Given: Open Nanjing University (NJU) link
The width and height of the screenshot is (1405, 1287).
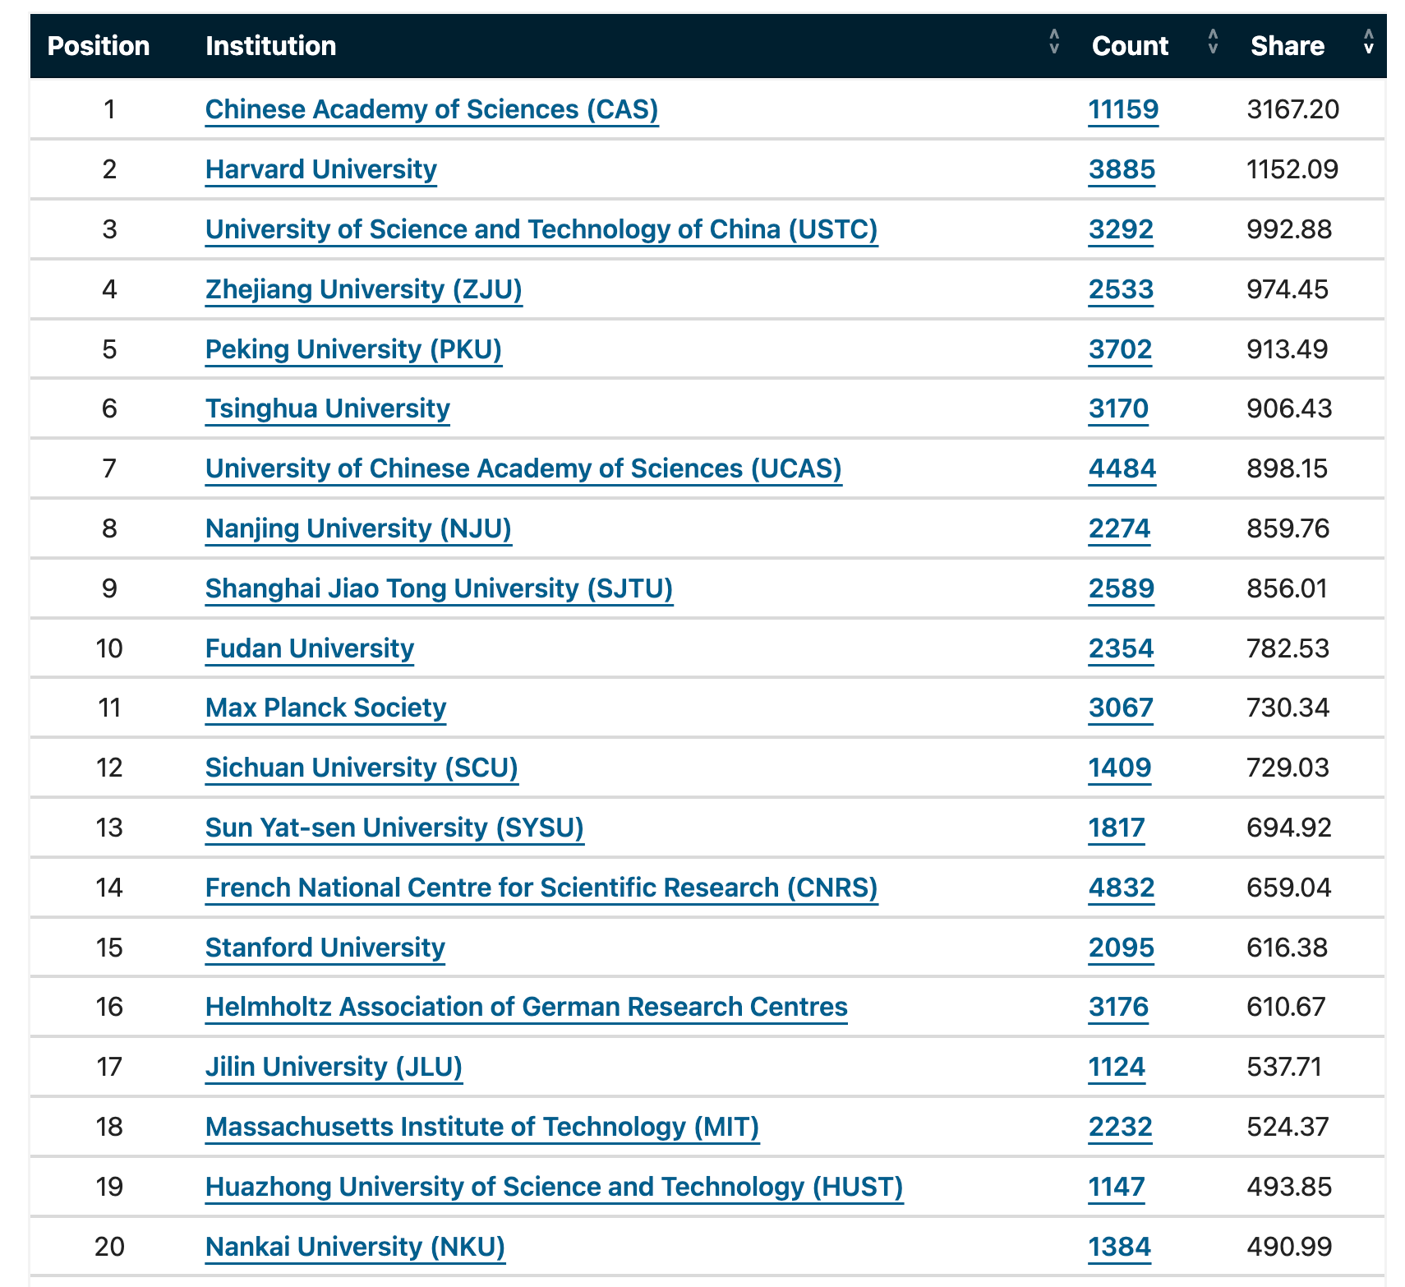Looking at the screenshot, I should [x=358, y=528].
